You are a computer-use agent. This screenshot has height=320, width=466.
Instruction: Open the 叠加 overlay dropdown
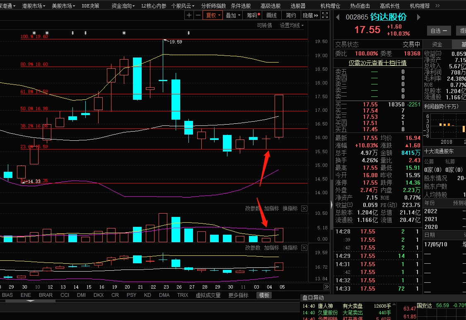click(x=233, y=15)
